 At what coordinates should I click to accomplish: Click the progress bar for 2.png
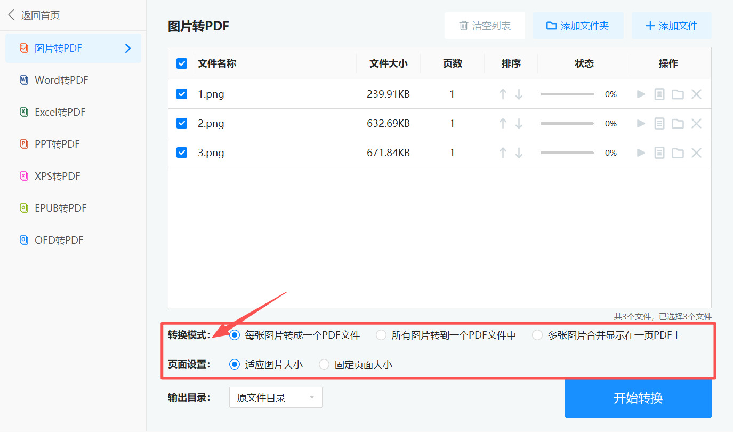point(567,123)
